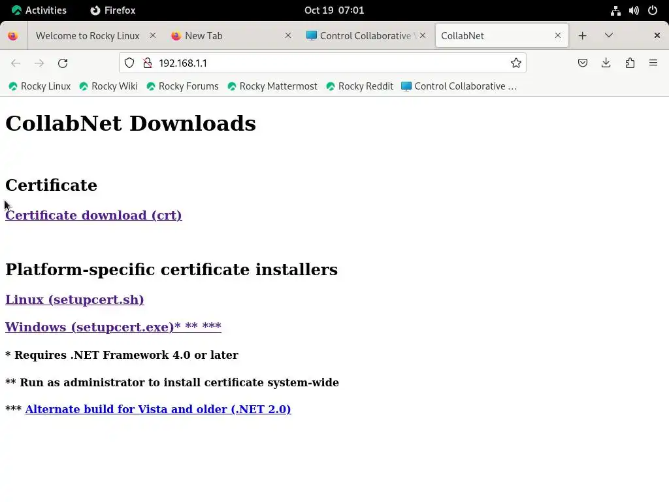Click the Firefox View pinned icon
The image size is (669, 502).
[x=13, y=36]
